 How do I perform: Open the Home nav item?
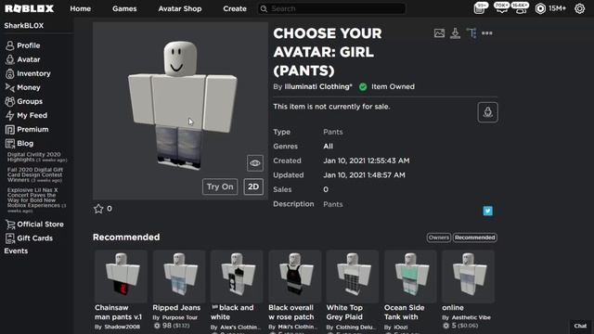click(81, 8)
